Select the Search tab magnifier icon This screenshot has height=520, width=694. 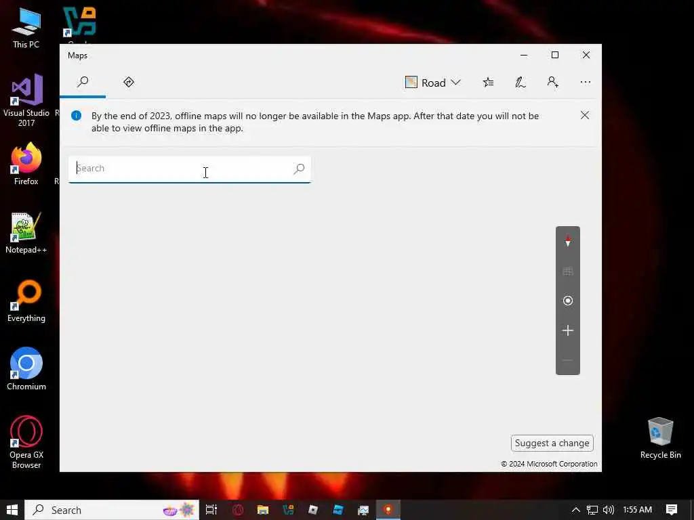(x=83, y=82)
